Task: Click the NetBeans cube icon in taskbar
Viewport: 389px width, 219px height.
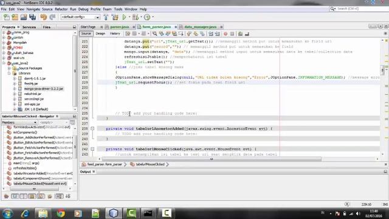Action: click(x=114, y=214)
